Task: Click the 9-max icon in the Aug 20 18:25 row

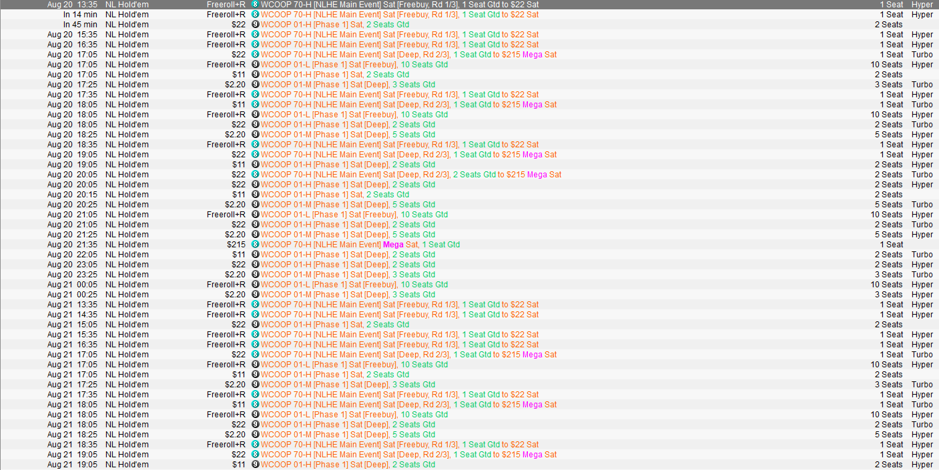Action: pos(255,134)
